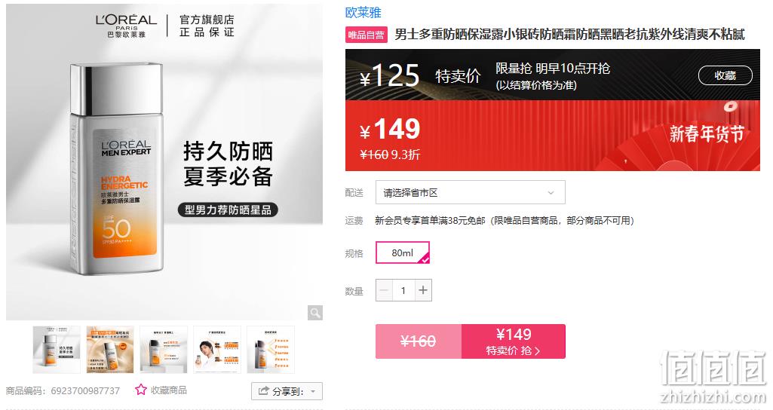Decrease quantity with the minus button
Screen dimensions: 773x410
click(384, 290)
